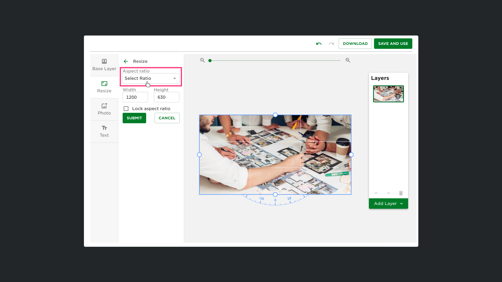Submit the resize settings

[x=134, y=118]
